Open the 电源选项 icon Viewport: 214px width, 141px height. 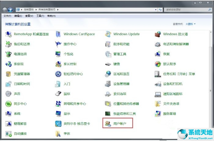[9, 54]
